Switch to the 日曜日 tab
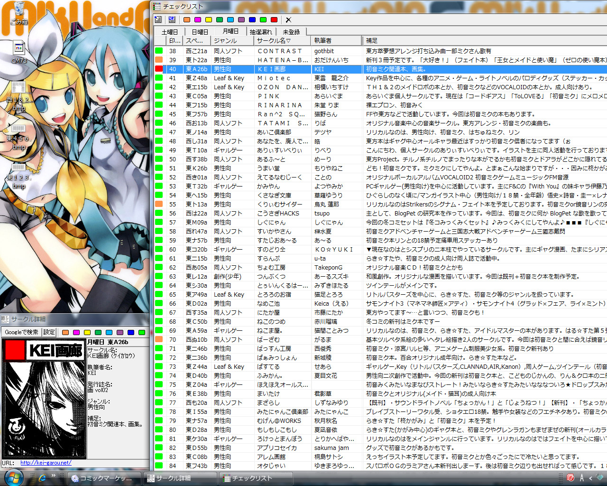The image size is (607, 486). 200,32
